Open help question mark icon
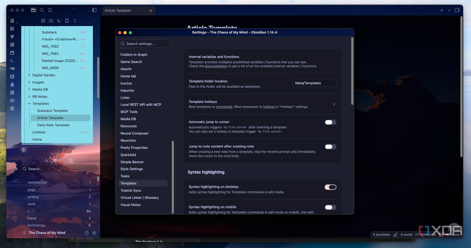Viewport: 471px width, 248px height. (87, 233)
